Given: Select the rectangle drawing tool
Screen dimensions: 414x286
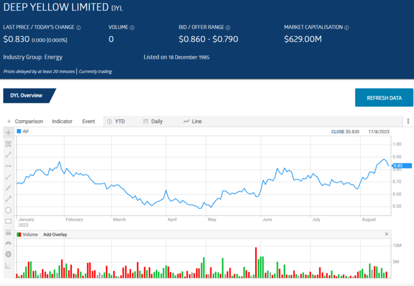Looking at the screenshot, I should [8, 221].
